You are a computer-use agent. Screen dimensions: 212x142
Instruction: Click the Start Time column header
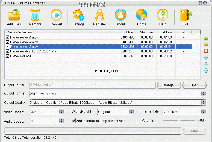147,32
